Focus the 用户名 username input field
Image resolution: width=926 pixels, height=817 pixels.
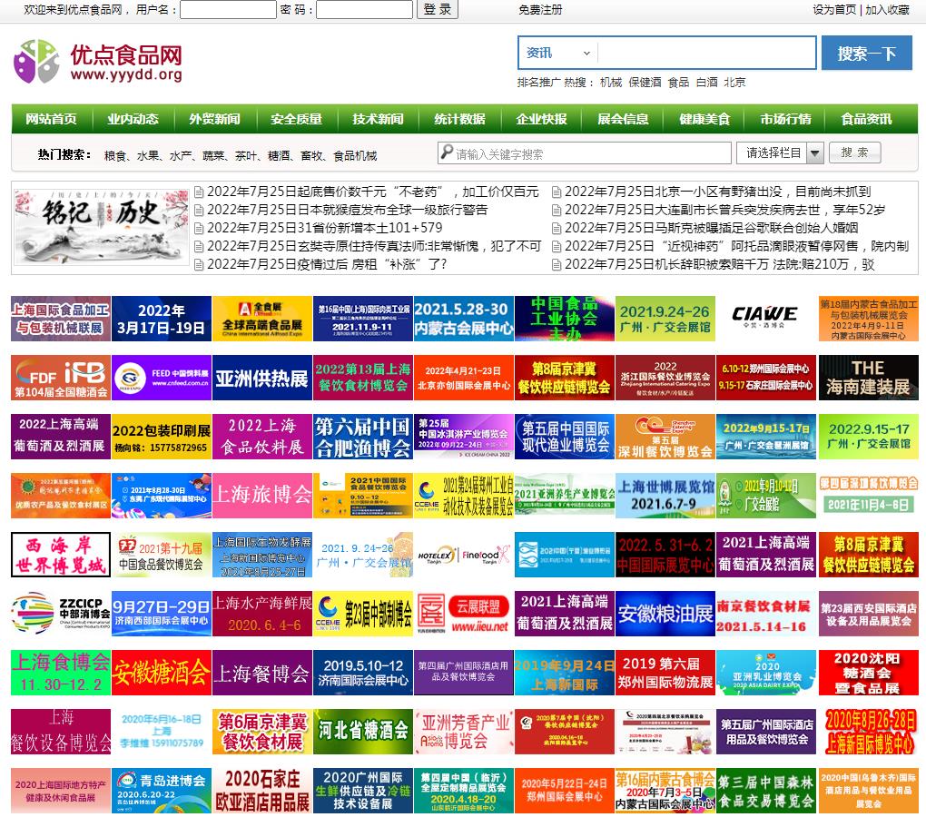(x=228, y=9)
